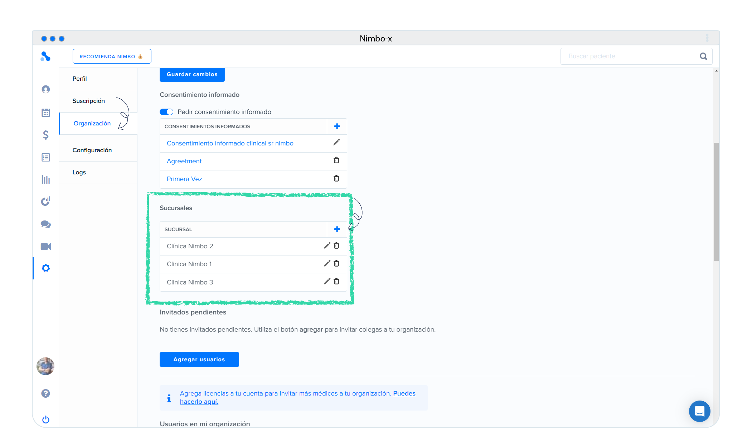Delete the Agreetment consent

(x=336, y=160)
